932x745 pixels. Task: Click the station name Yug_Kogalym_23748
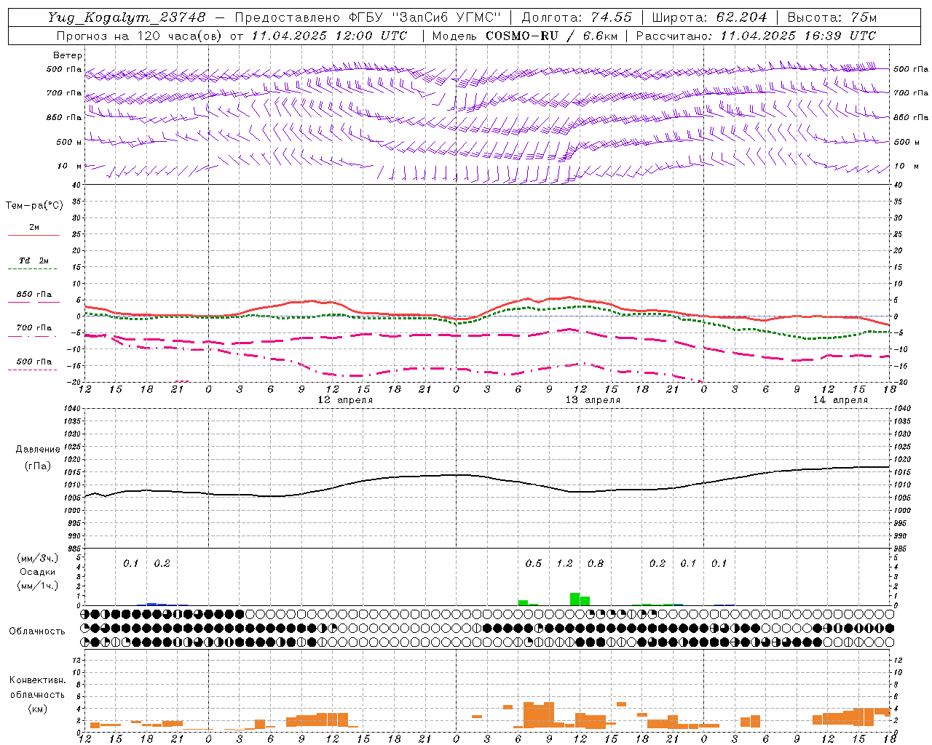click(x=127, y=17)
